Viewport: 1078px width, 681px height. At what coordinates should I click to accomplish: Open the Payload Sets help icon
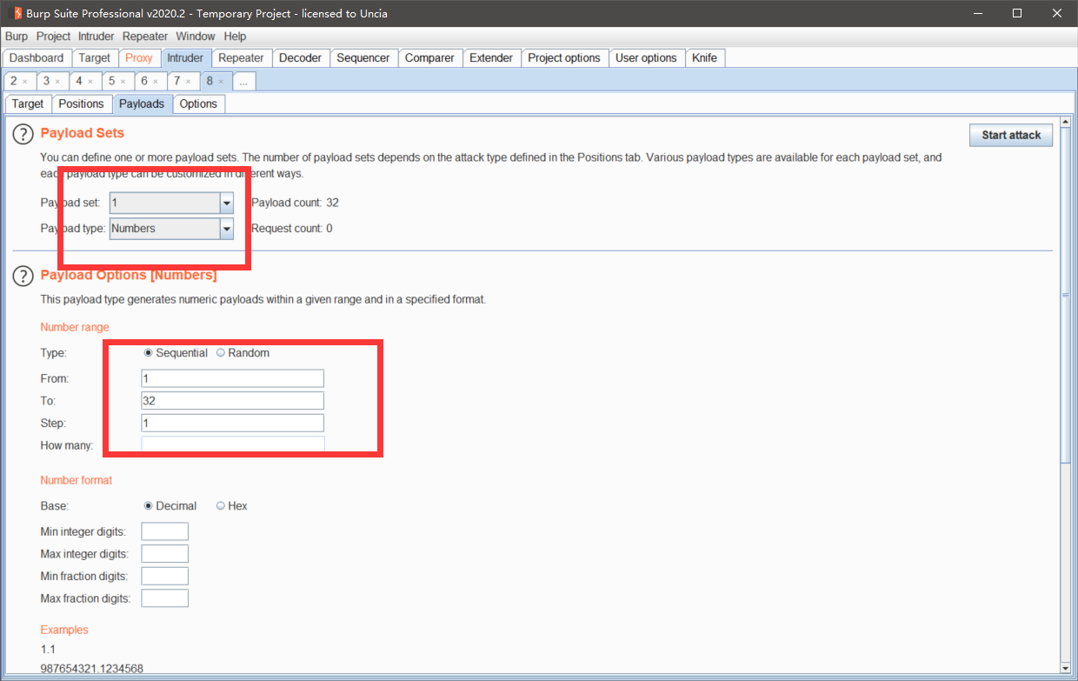click(x=23, y=135)
